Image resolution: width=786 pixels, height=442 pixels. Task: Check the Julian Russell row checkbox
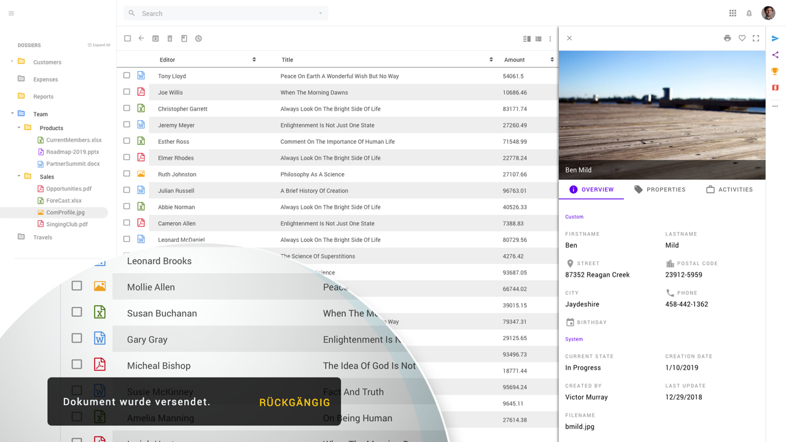coord(126,190)
